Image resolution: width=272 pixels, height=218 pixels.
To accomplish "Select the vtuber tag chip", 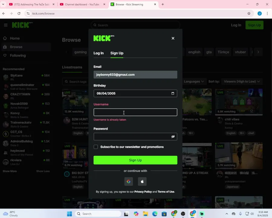I will click(x=240, y=52).
